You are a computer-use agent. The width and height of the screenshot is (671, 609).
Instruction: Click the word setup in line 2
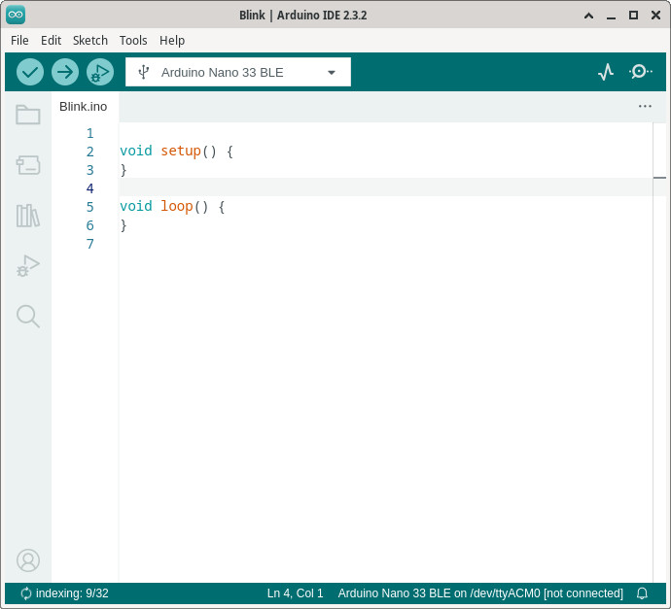(x=181, y=151)
